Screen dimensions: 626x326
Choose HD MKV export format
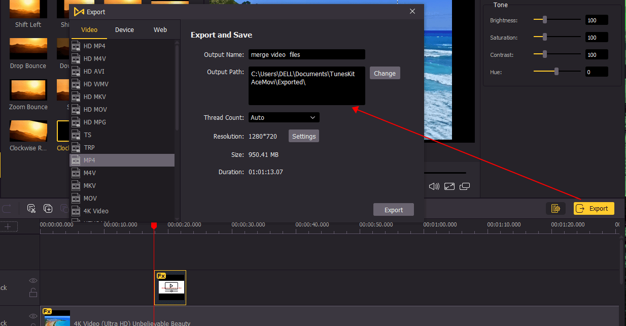(122, 96)
